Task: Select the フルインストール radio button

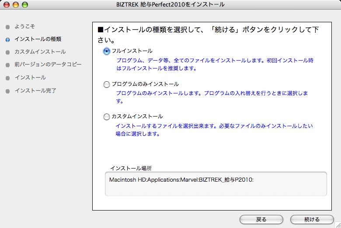Action: click(106, 51)
